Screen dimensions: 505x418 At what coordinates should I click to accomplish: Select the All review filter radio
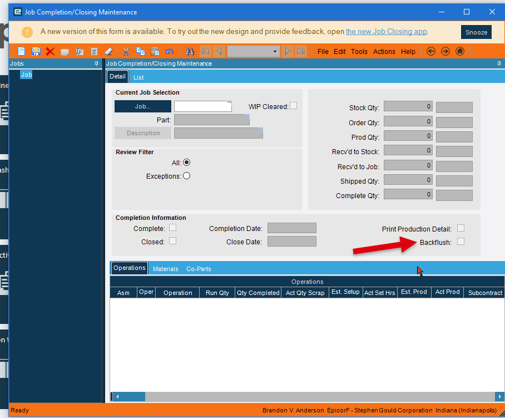point(186,163)
